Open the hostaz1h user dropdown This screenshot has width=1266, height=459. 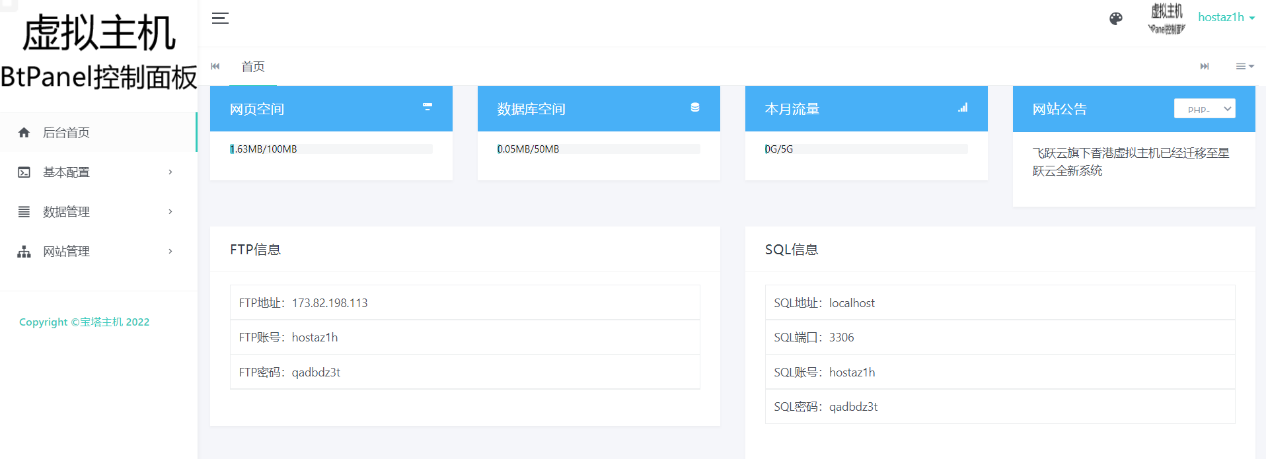[x=1226, y=17]
